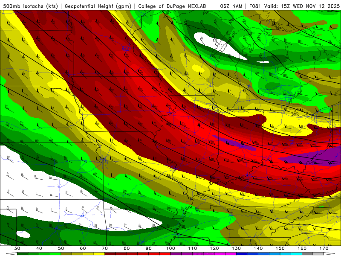The image size is (341, 256).
Task: Click the bright yellow swatch left of 70
Action: (99, 254)
